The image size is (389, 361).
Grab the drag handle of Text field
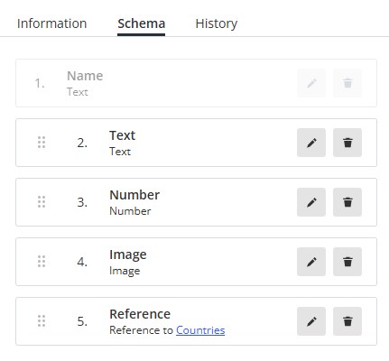[x=42, y=143]
